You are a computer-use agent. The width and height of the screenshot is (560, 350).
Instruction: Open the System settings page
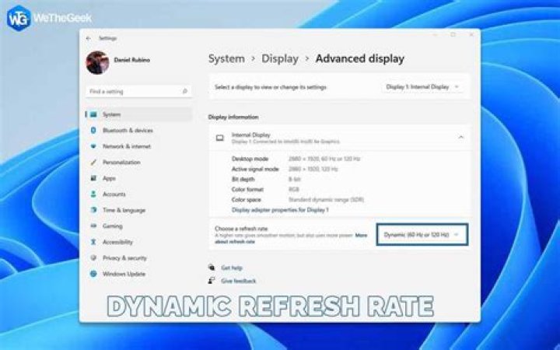pyautogui.click(x=138, y=114)
